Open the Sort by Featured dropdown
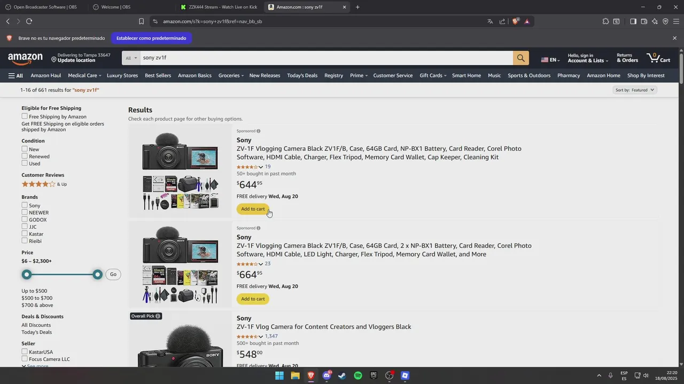Image resolution: width=684 pixels, height=384 pixels. click(635, 90)
